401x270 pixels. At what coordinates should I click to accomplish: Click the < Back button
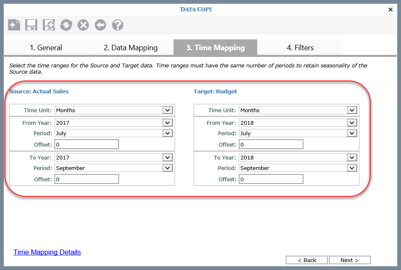tap(307, 260)
